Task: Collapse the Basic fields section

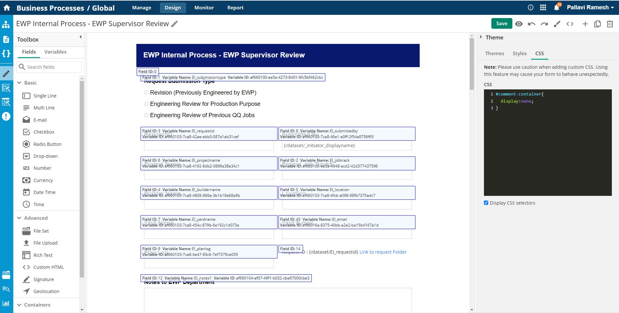Action: [x=19, y=83]
